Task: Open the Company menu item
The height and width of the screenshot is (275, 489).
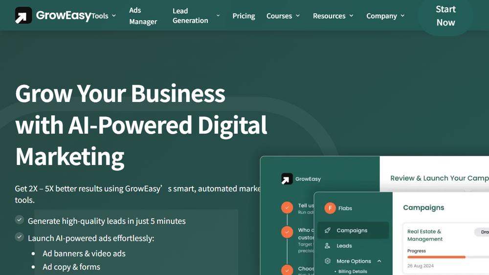Action: coord(382,16)
